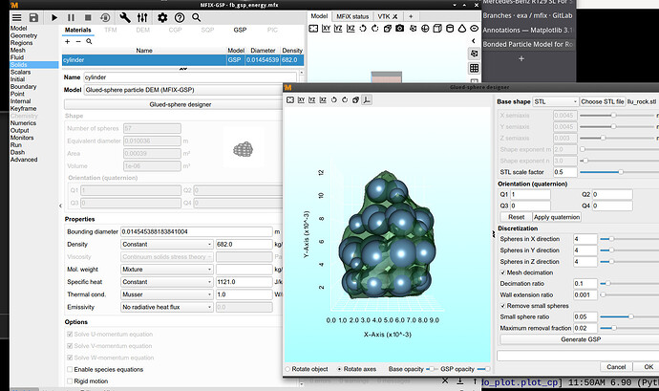Image resolution: width=659 pixels, height=391 pixels.
Task: Click the Save file icon in toolbar
Action: [34, 18]
